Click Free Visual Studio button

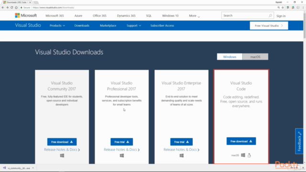[269, 25]
